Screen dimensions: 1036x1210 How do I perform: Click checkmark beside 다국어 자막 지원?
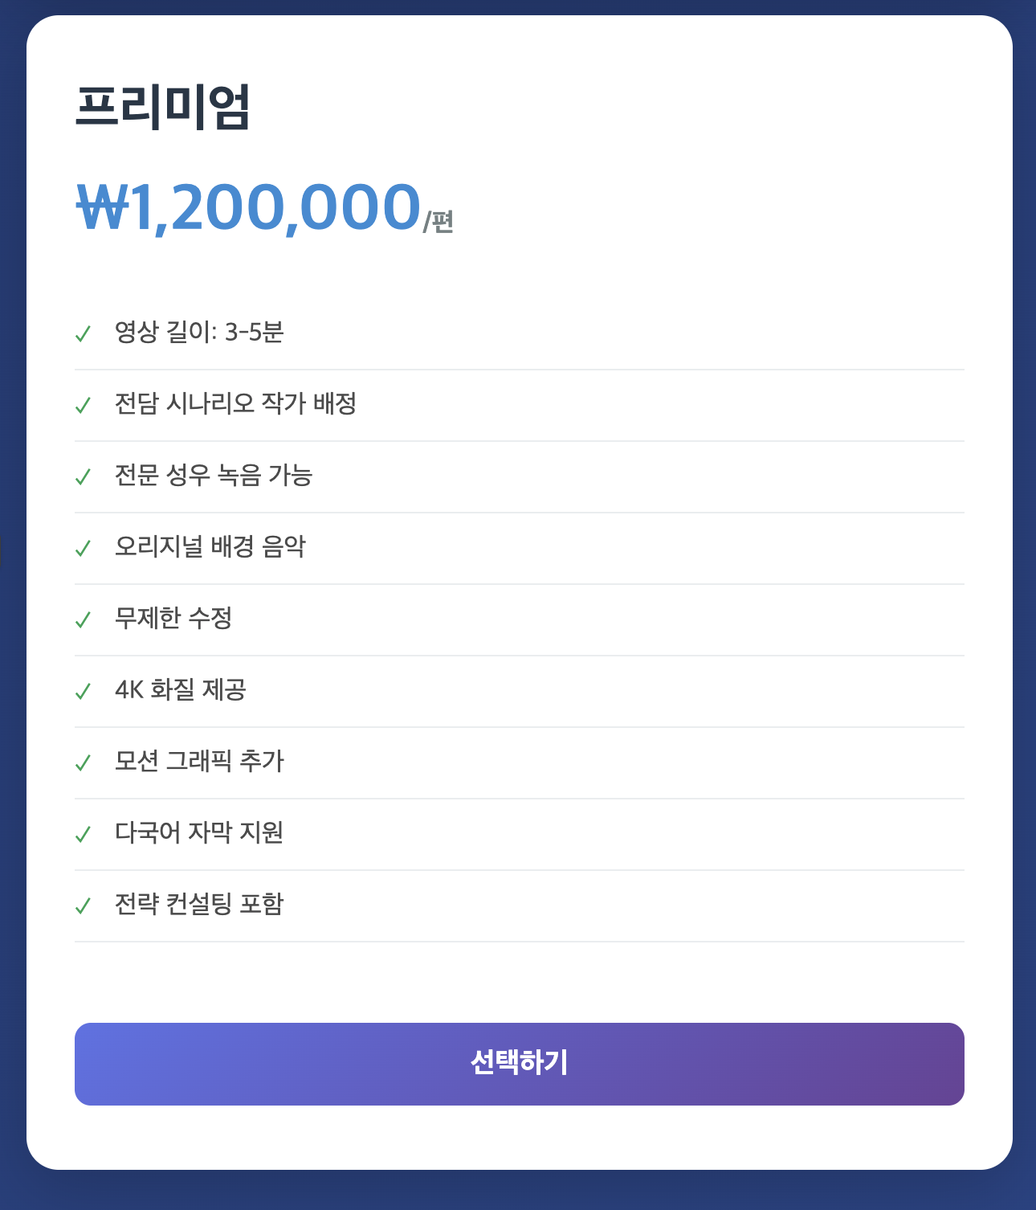[x=83, y=834]
